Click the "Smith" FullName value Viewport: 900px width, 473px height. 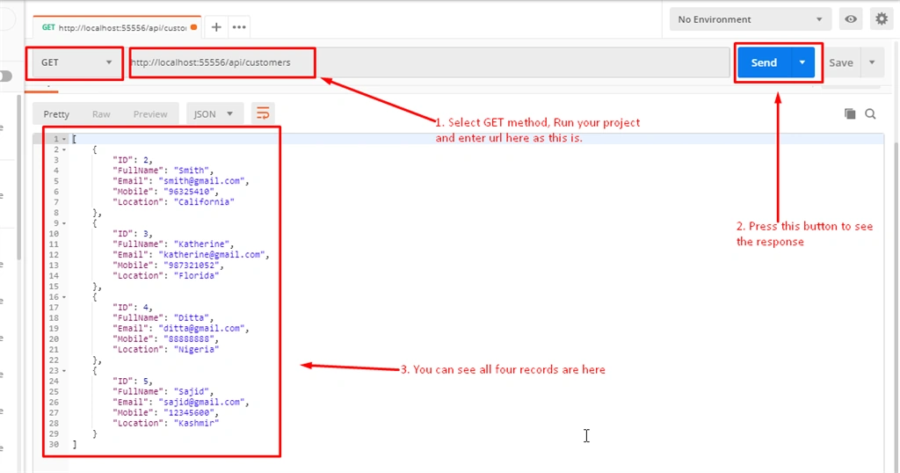[191, 171]
